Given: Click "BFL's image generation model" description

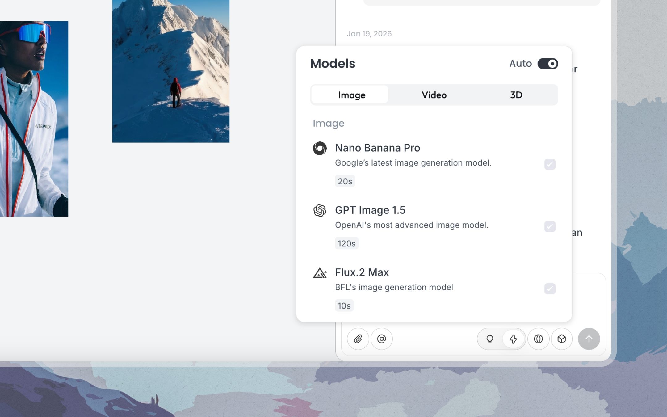Looking at the screenshot, I should (394, 287).
